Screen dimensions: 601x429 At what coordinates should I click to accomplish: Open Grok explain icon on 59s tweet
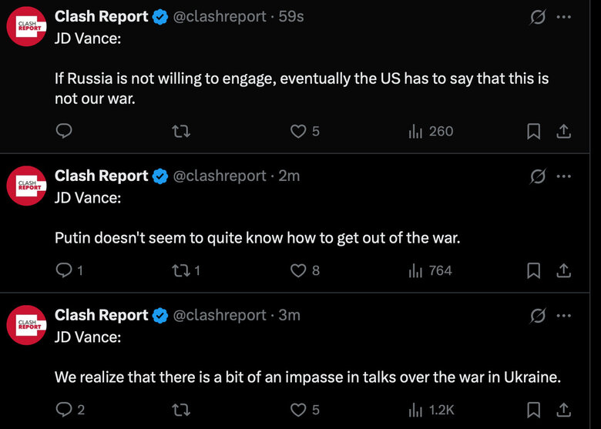pos(537,17)
